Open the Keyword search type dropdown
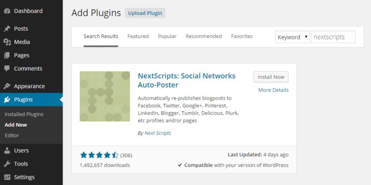Viewport: 371px width, 185px height. [x=293, y=37]
